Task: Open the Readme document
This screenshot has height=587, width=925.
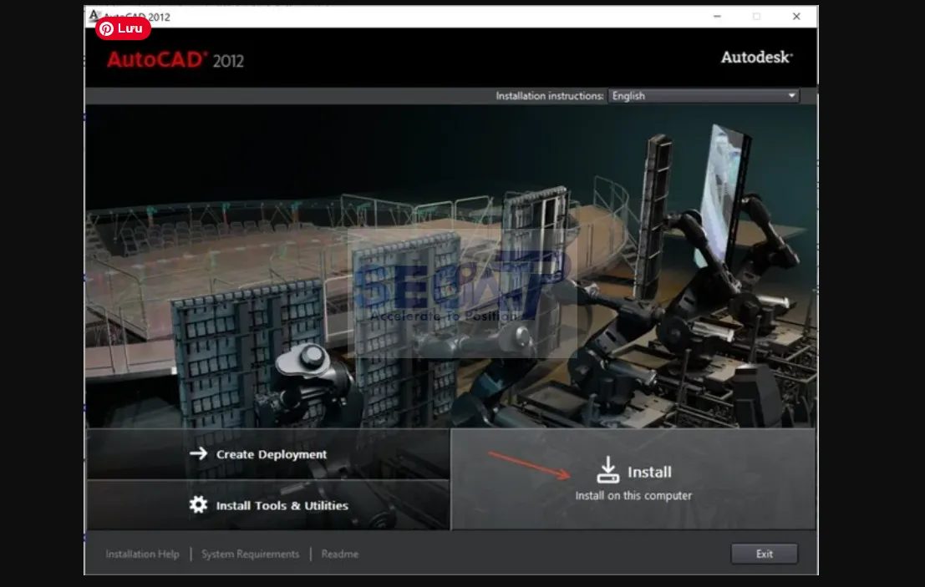Action: click(x=338, y=554)
